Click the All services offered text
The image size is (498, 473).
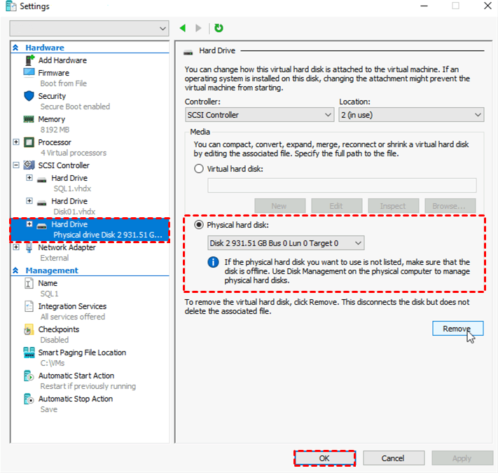pyautogui.click(x=73, y=317)
